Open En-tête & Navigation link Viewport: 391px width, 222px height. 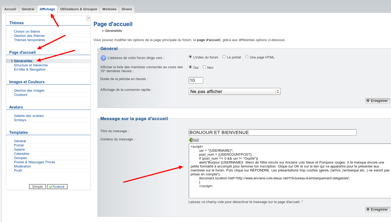[30, 69]
